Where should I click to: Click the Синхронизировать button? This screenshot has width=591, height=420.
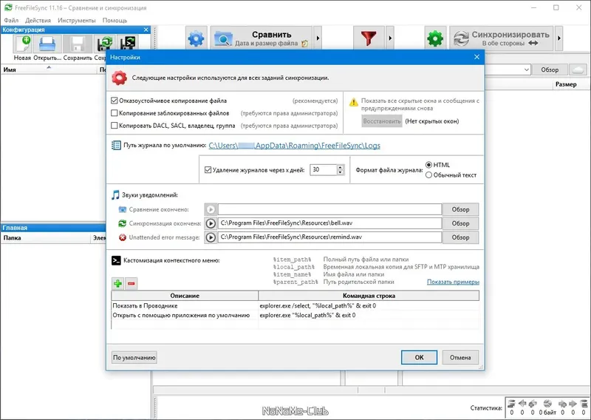click(x=502, y=38)
